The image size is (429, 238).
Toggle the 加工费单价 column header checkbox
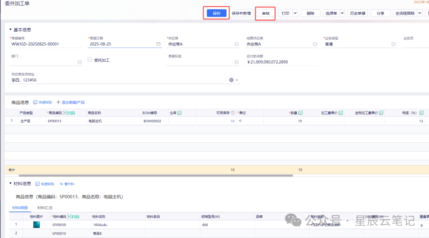coord(341,113)
